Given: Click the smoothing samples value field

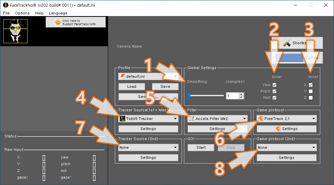Looking at the screenshot, I should point(232,96).
